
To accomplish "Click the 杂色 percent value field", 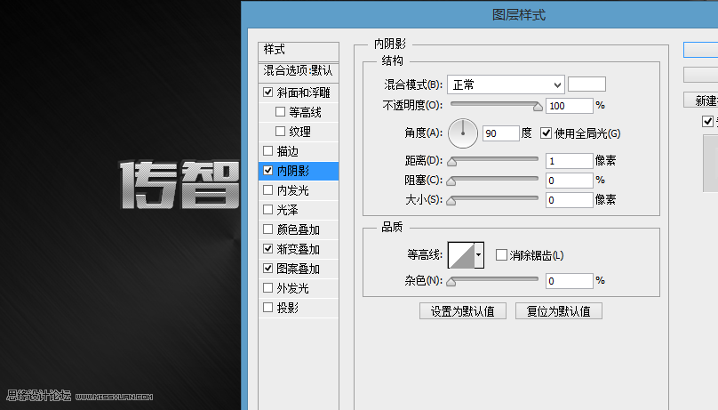I will (x=570, y=281).
